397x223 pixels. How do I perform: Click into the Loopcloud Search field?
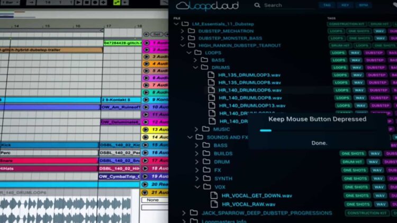(x=288, y=5)
